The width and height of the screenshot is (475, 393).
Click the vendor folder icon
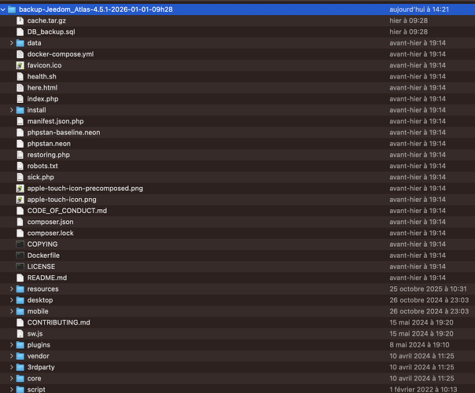click(x=20, y=356)
